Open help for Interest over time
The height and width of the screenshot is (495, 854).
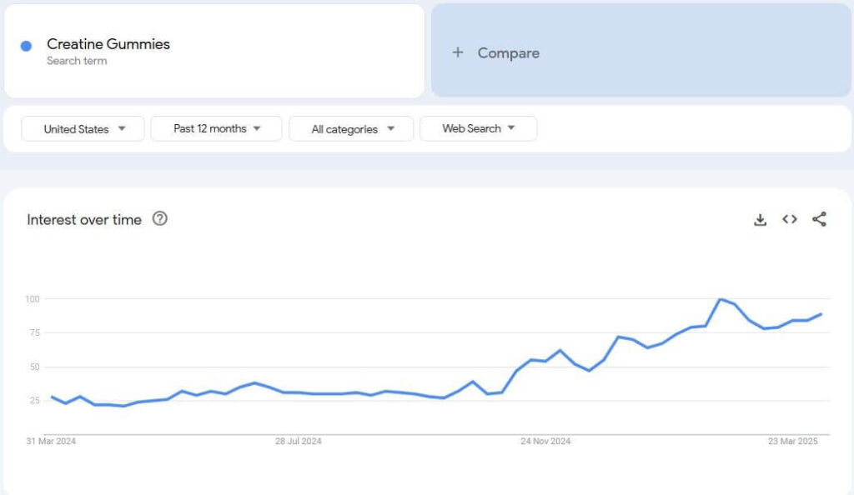point(160,219)
